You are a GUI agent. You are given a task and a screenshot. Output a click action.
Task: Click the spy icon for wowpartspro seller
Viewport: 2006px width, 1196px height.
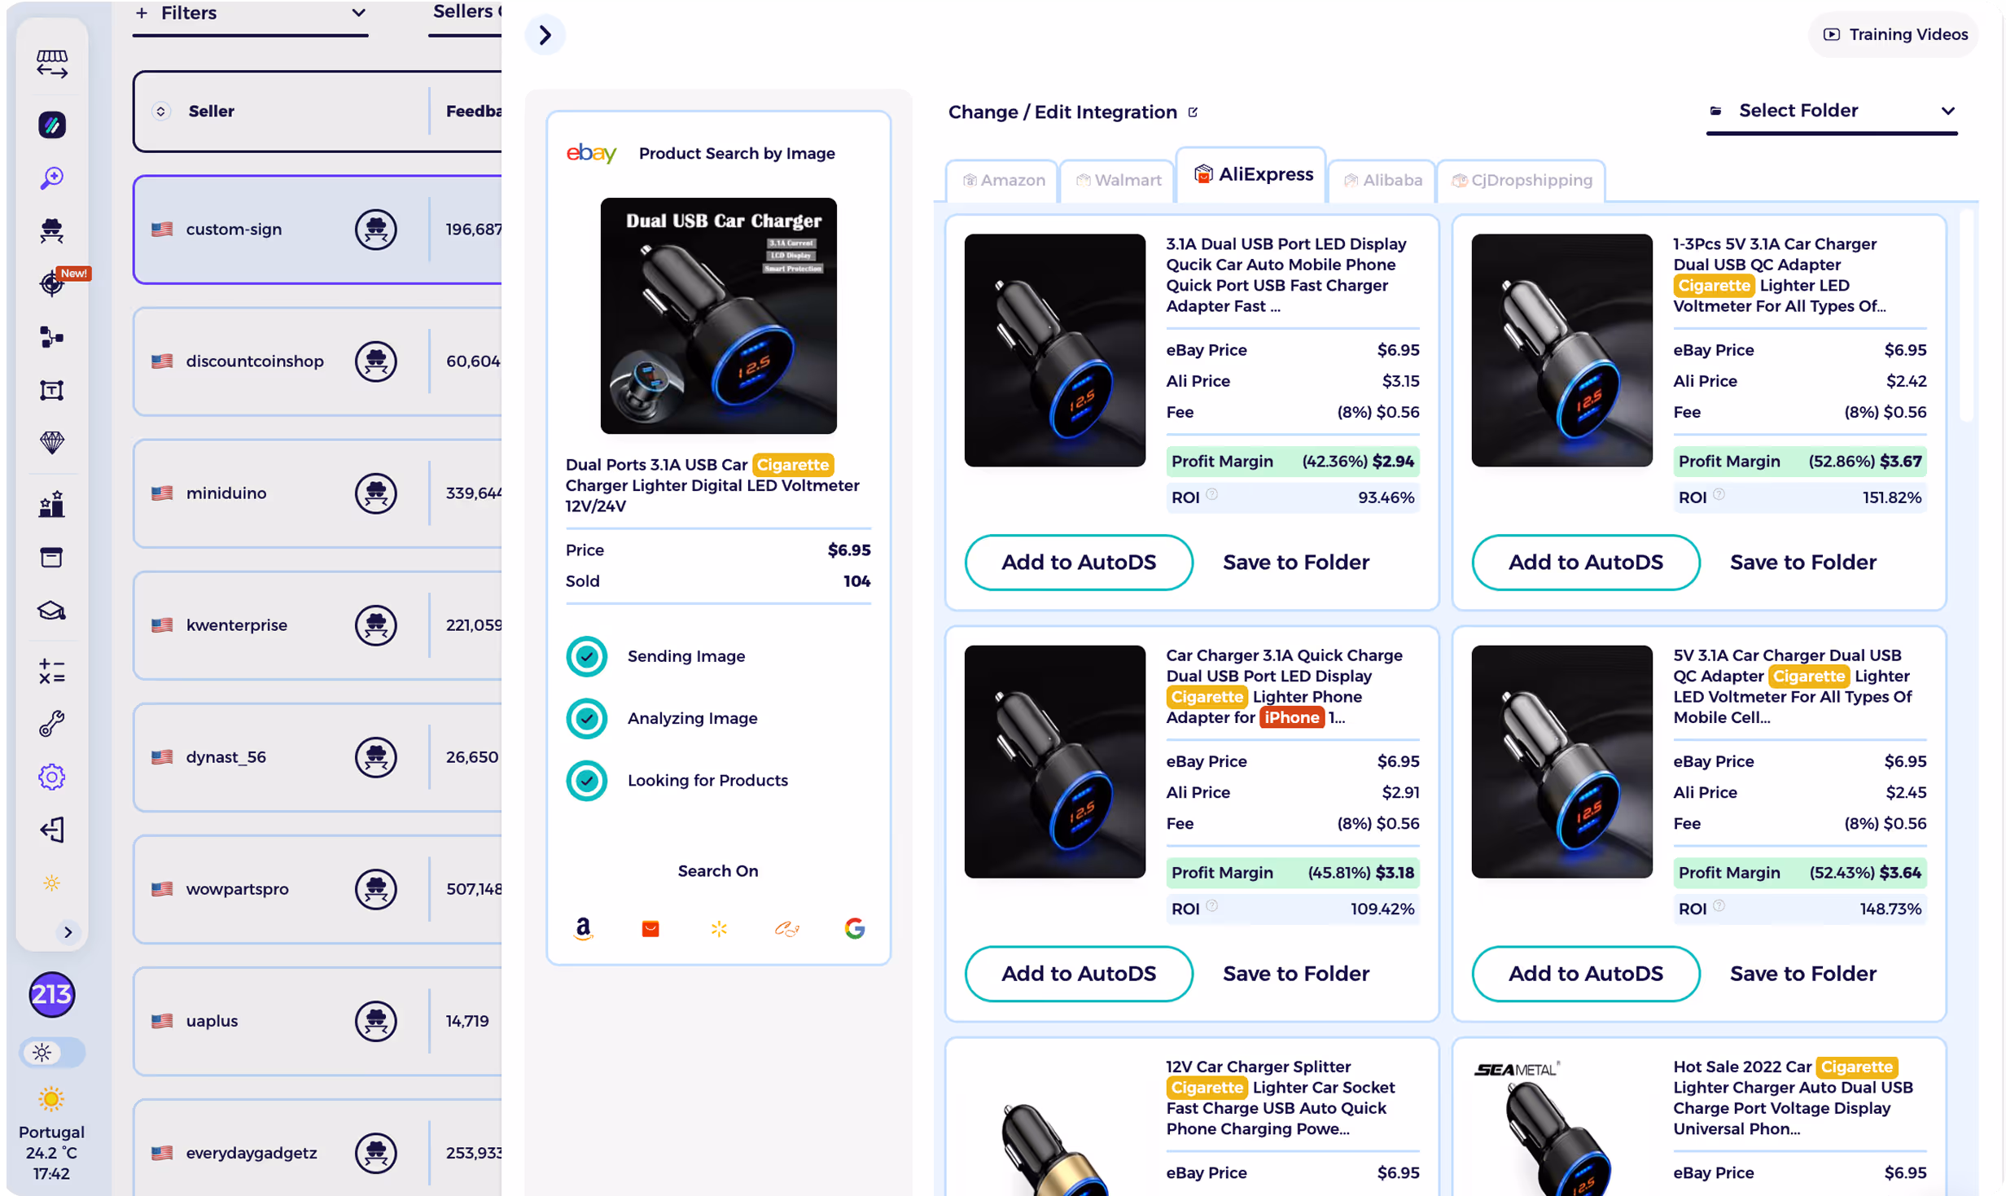point(375,888)
